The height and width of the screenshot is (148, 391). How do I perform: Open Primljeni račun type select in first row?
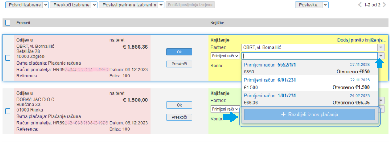(225, 56)
